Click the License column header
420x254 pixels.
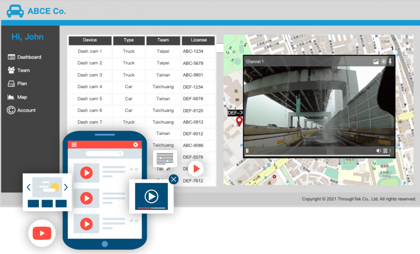click(198, 40)
